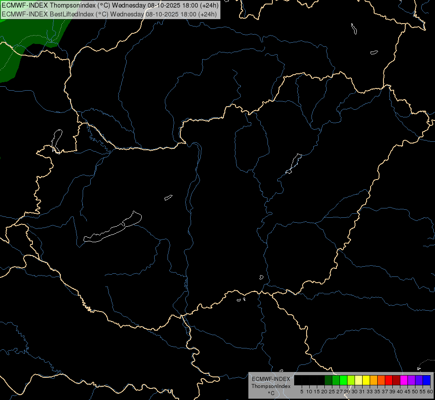Click legend tick value 31
Screen dimensions: 435x400
point(362,392)
